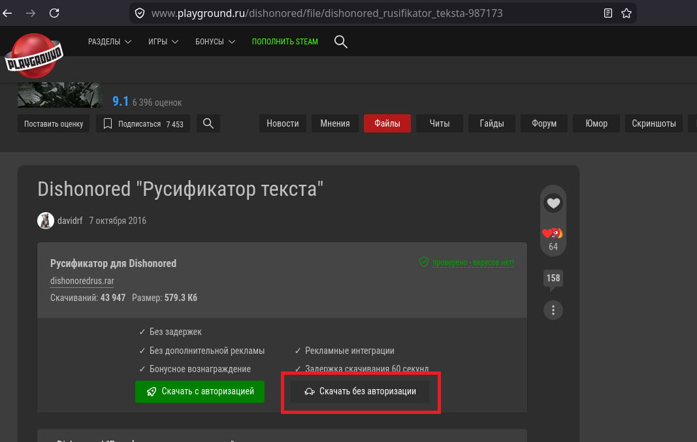
Task: Click the проверено - вирусов нет! link
Action: point(473,262)
